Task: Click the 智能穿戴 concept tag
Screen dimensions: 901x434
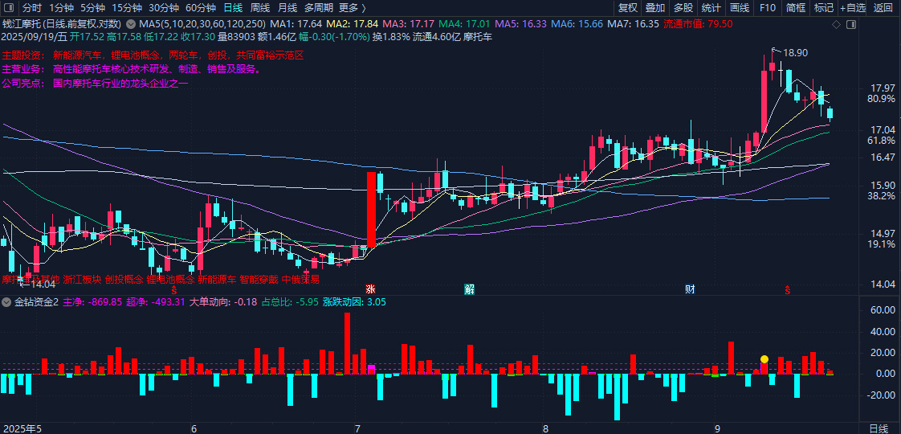Action: tap(259, 280)
